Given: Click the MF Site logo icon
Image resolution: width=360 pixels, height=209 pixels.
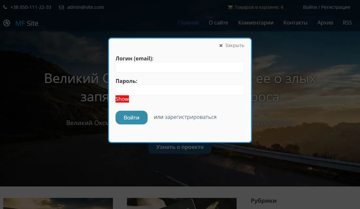Looking at the screenshot, I should (x=7, y=23).
